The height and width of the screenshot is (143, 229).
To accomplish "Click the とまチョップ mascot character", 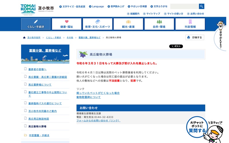I will tap(214, 134).
